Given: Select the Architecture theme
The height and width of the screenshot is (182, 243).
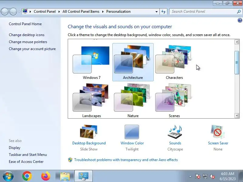Looking at the screenshot, I should [x=133, y=62].
